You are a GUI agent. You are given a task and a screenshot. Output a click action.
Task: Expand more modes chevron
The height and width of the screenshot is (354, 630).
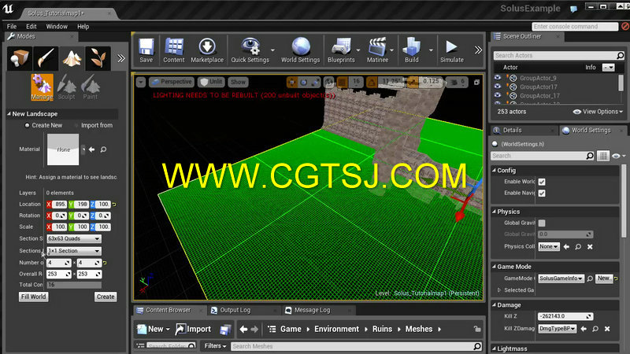[121, 58]
